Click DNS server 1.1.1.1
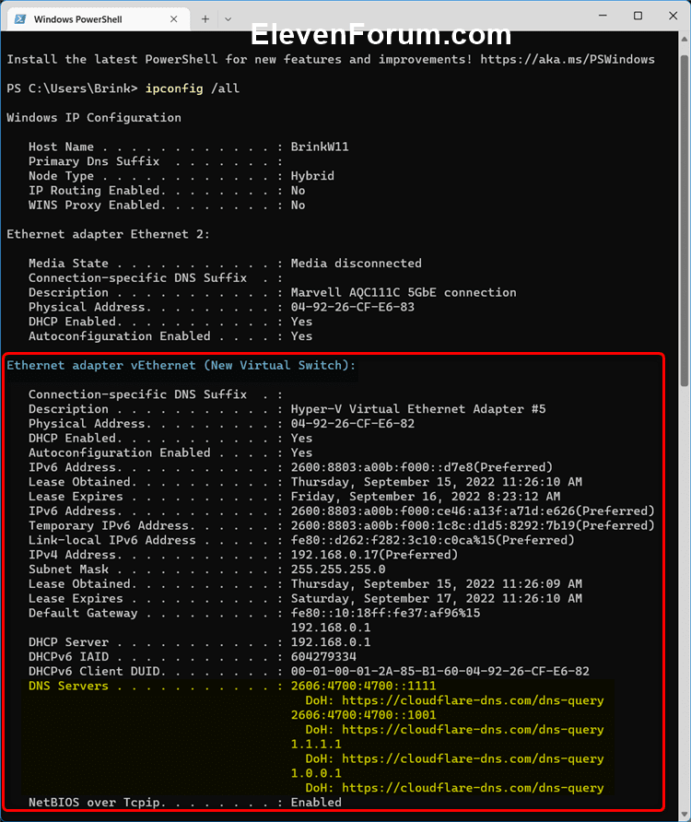 [316, 745]
